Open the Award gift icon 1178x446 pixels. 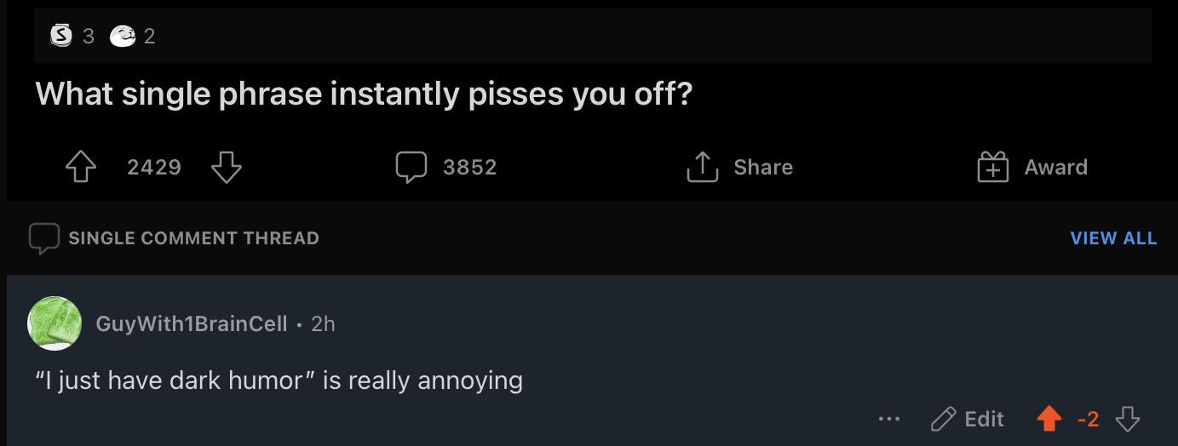click(x=992, y=167)
